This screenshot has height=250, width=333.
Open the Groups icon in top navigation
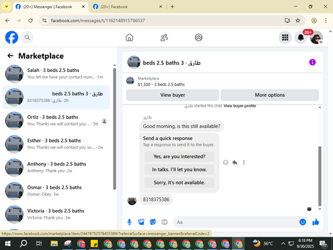click(x=198, y=37)
